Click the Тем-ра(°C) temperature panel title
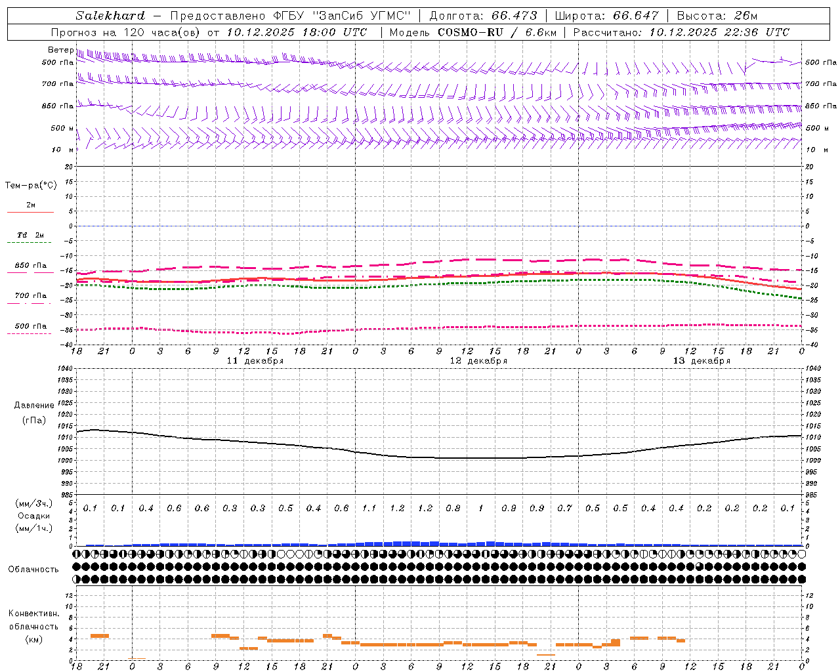 (31, 185)
